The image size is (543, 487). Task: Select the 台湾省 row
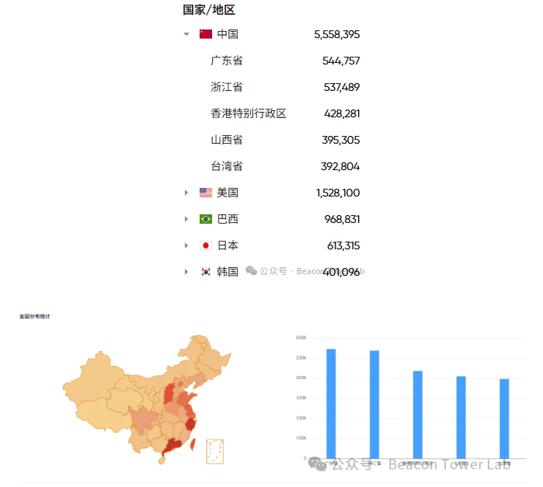(x=284, y=166)
